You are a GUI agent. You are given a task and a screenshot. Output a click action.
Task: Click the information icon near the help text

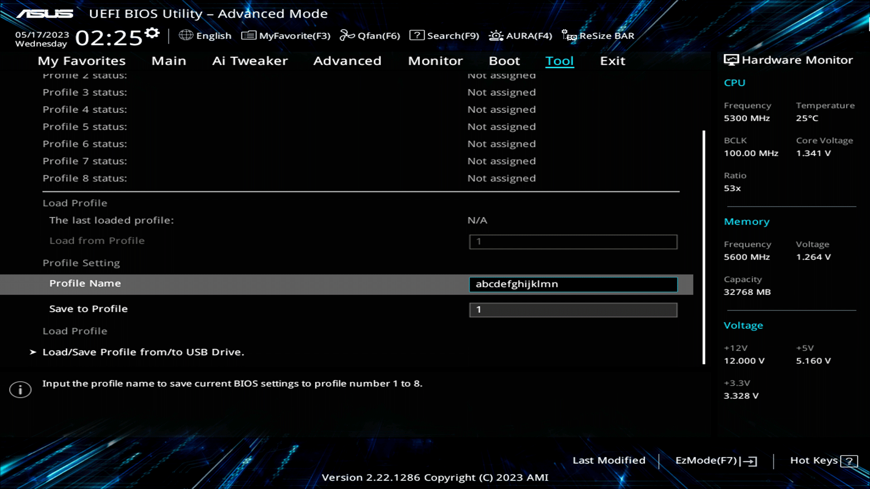pos(20,389)
